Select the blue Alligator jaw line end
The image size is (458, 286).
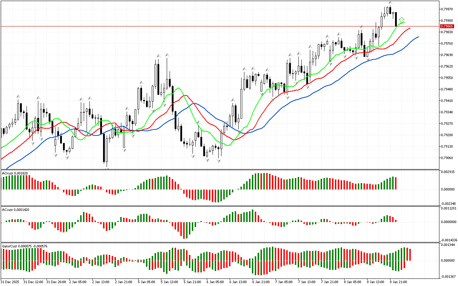[x=418, y=37]
